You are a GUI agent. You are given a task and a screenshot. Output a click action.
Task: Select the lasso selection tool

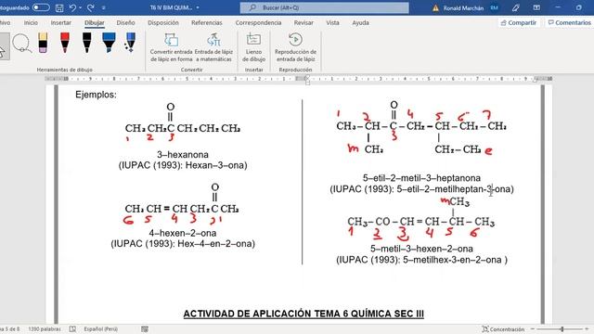tap(21, 43)
